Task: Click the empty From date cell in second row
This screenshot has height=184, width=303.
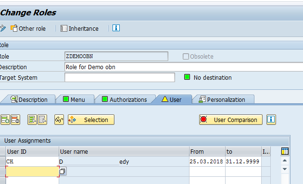Action: (207, 172)
